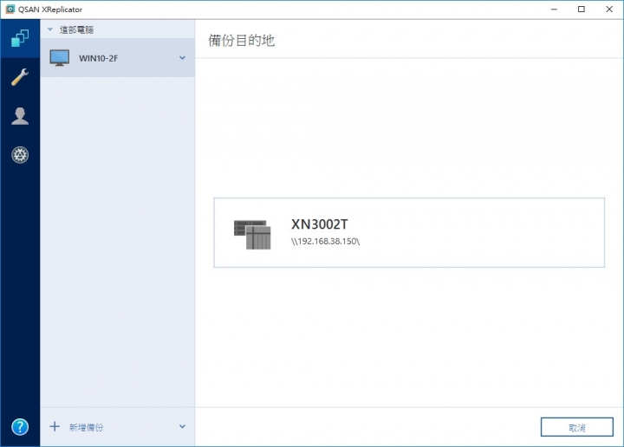624x447 pixels.
Task: Click the 這部電腦 group header label
Action: 76,29
